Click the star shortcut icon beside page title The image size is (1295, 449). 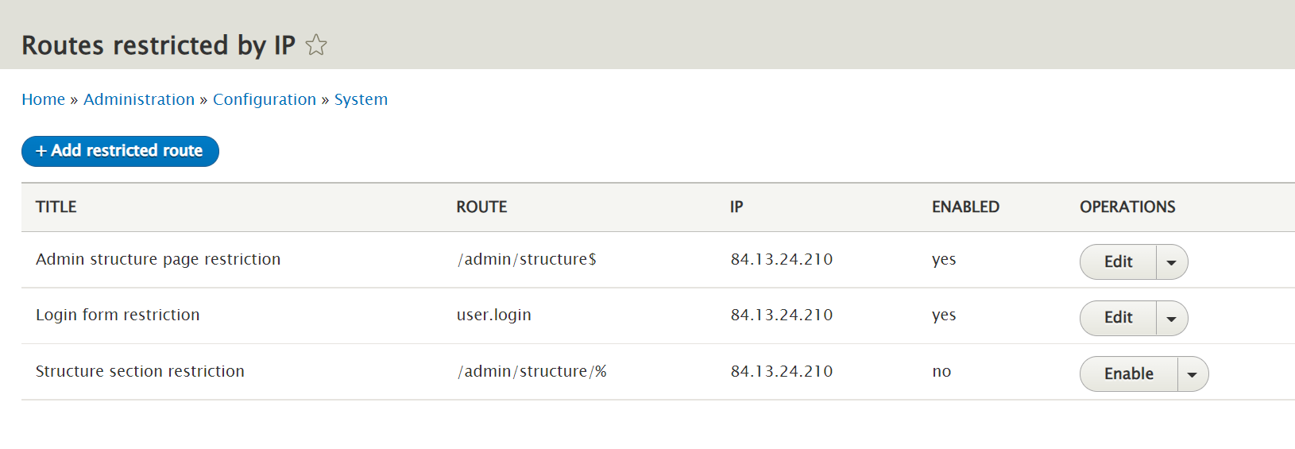click(x=316, y=45)
